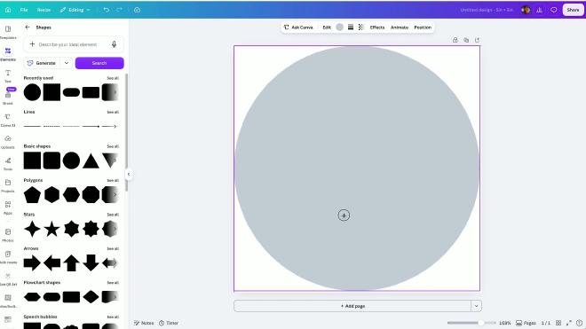See all Lines
The height and width of the screenshot is (329, 586).
(x=113, y=112)
